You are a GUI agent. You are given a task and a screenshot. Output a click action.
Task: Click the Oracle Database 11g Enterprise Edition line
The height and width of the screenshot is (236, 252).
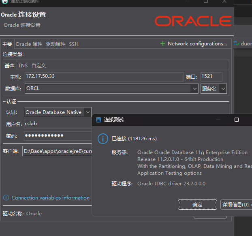click(x=192, y=152)
